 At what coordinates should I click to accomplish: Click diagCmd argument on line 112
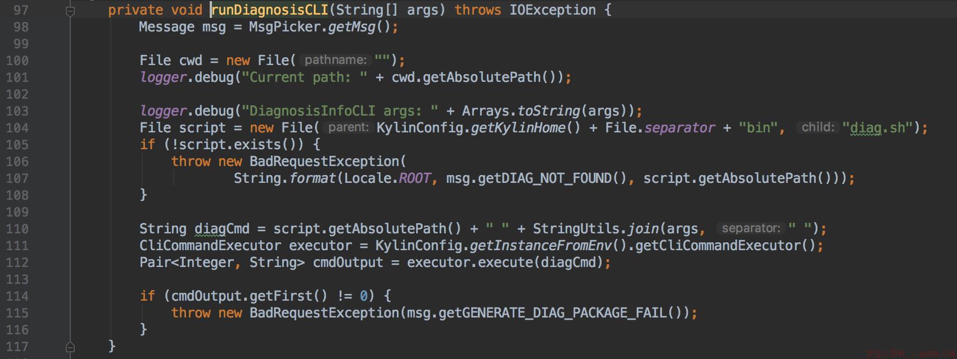[568, 263]
